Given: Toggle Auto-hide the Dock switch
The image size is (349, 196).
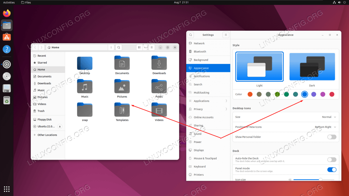Looking at the screenshot, I should [332, 160].
